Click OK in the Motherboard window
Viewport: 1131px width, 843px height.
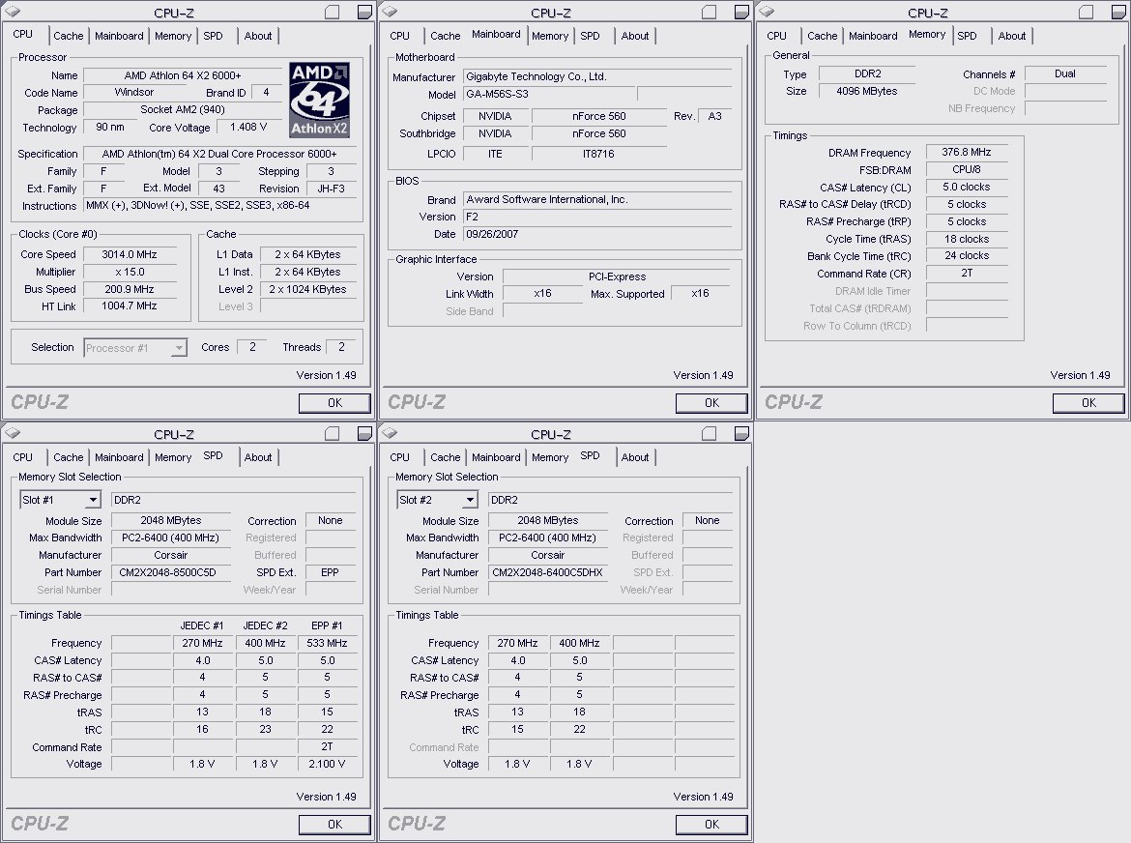(x=711, y=403)
